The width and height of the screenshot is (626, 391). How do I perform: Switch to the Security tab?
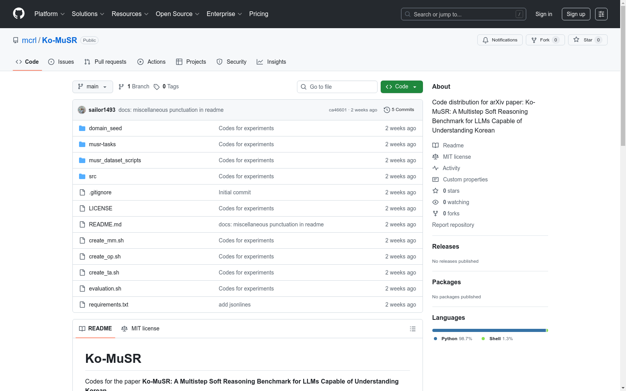[x=232, y=62]
